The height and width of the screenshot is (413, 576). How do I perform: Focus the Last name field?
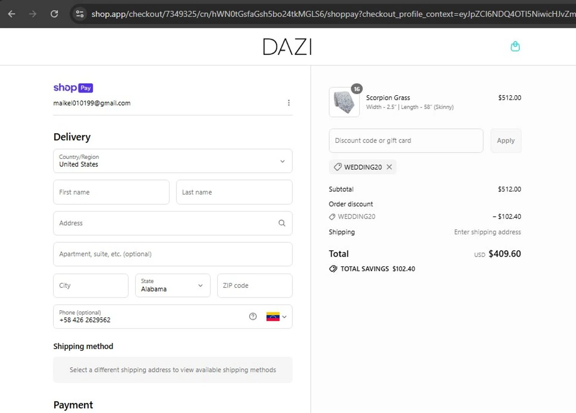[234, 192]
